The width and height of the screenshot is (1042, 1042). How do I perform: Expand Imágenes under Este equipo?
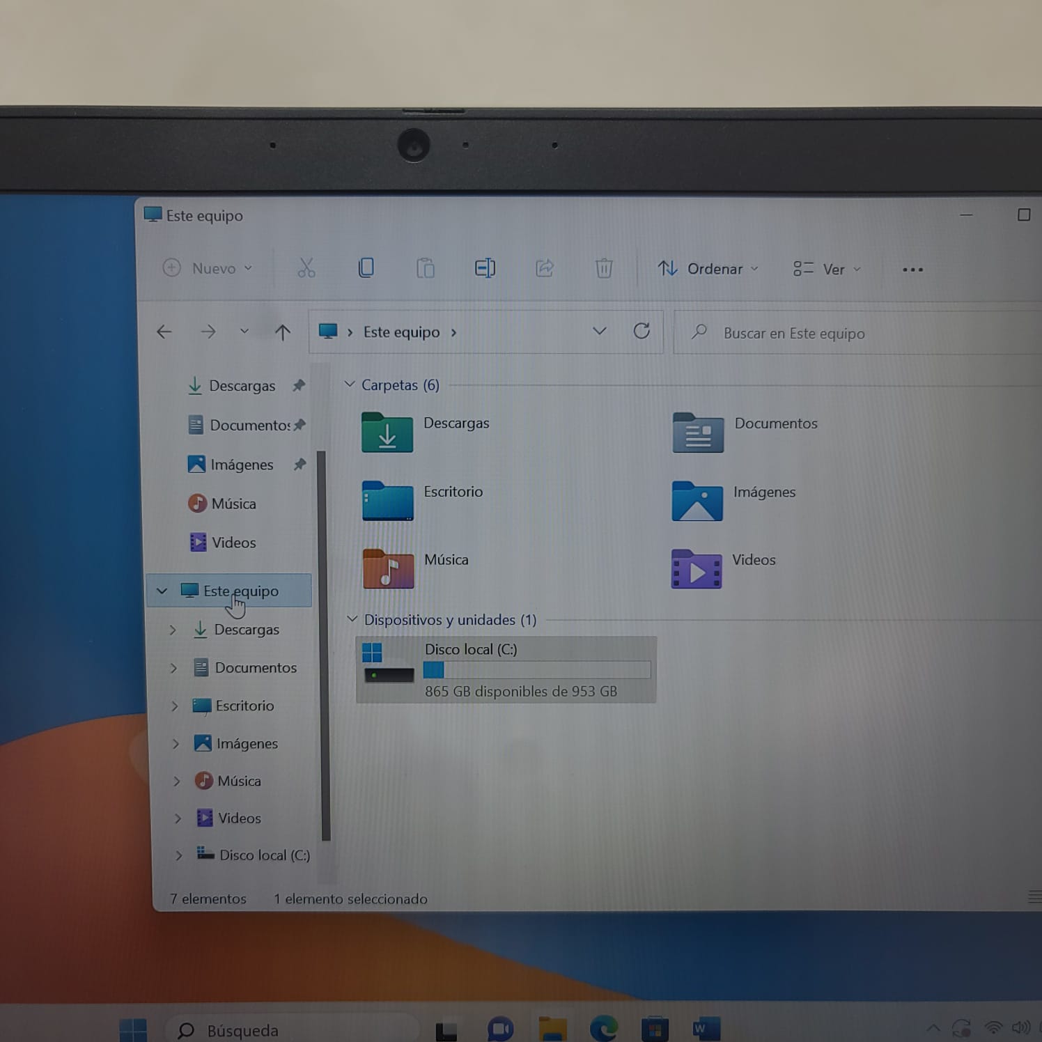176,744
